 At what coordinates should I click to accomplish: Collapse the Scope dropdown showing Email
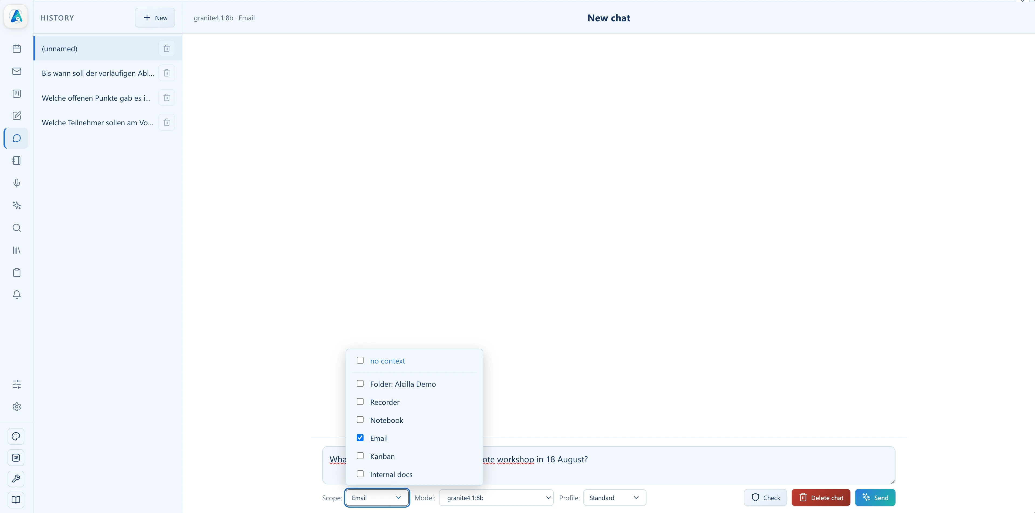coord(377,498)
